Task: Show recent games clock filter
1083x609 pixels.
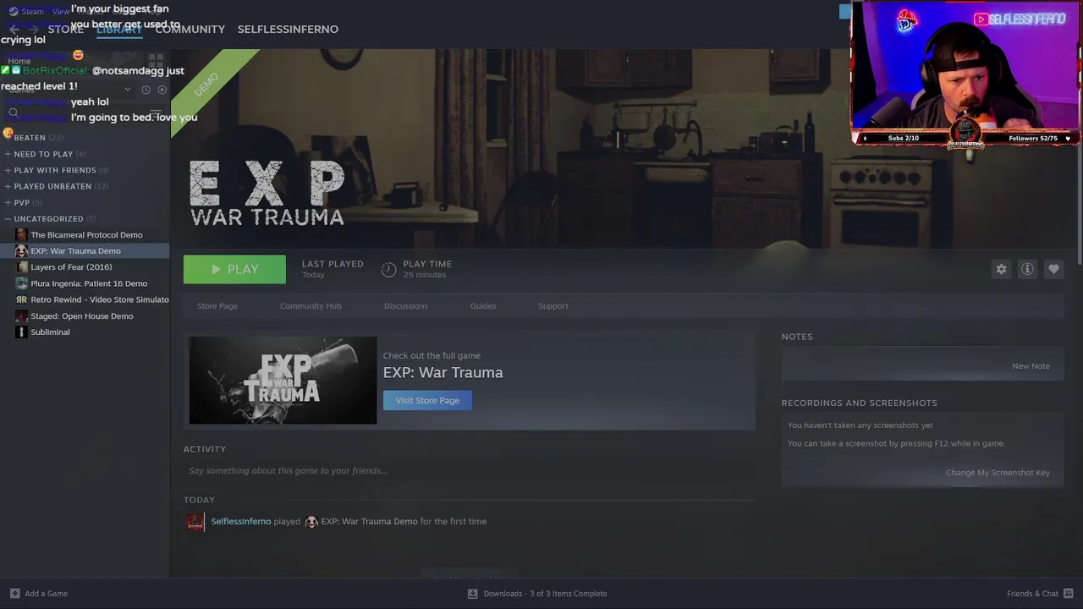Action: [x=146, y=90]
